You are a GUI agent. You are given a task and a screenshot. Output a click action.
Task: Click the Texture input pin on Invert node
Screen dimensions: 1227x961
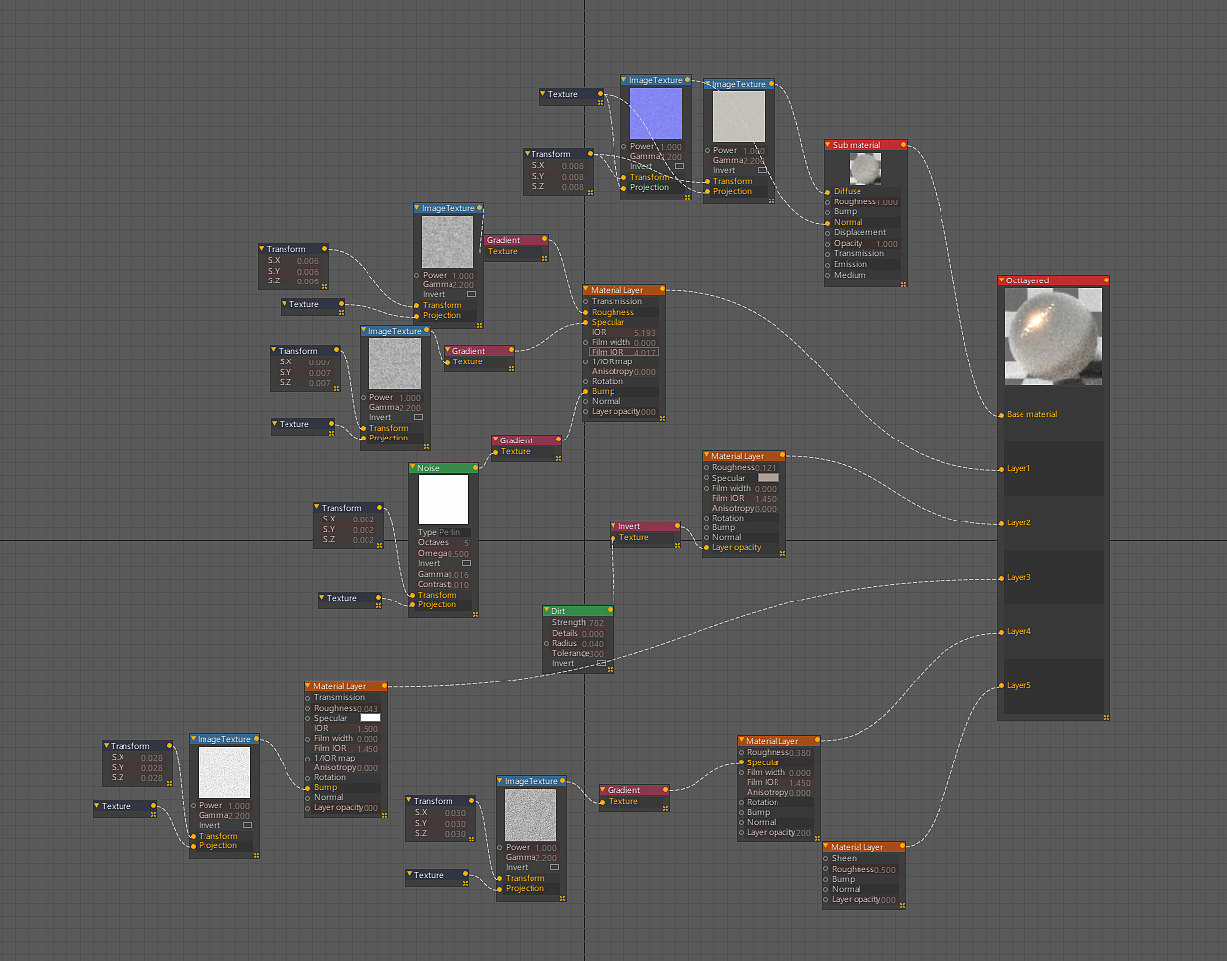coord(613,538)
